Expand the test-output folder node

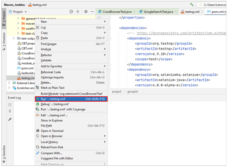coord(14,38)
